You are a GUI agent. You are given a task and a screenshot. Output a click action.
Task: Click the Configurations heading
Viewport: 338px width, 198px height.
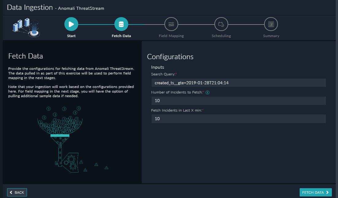[x=170, y=57]
